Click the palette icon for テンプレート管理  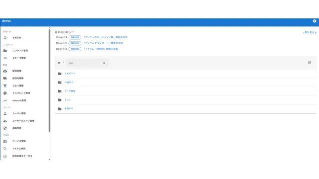pos(5,93)
